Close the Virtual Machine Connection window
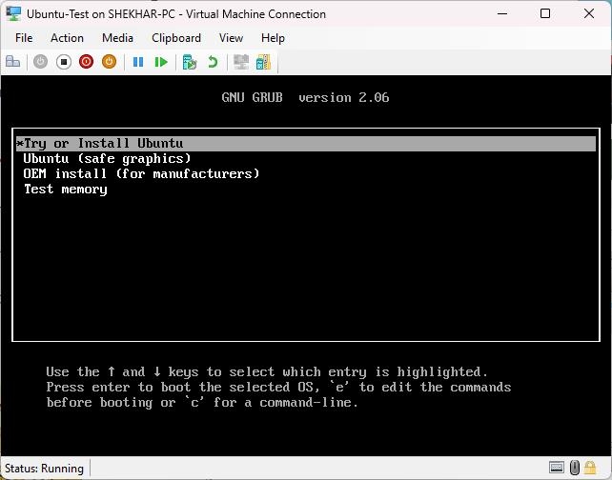 coord(589,13)
